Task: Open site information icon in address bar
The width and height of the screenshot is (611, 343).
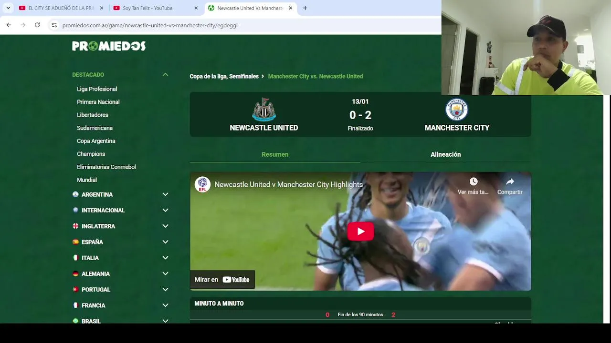Action: (54, 25)
